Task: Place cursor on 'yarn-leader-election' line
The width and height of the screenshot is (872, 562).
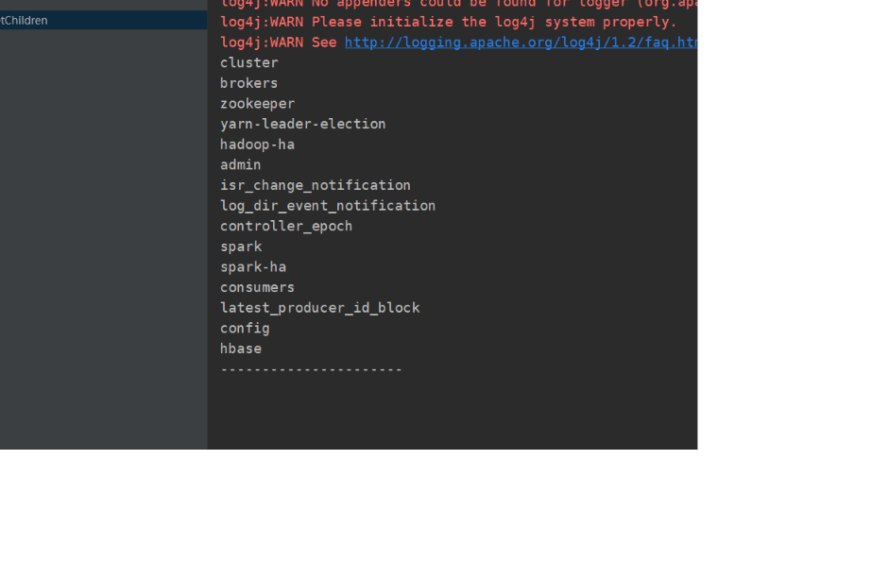Action: point(302,124)
